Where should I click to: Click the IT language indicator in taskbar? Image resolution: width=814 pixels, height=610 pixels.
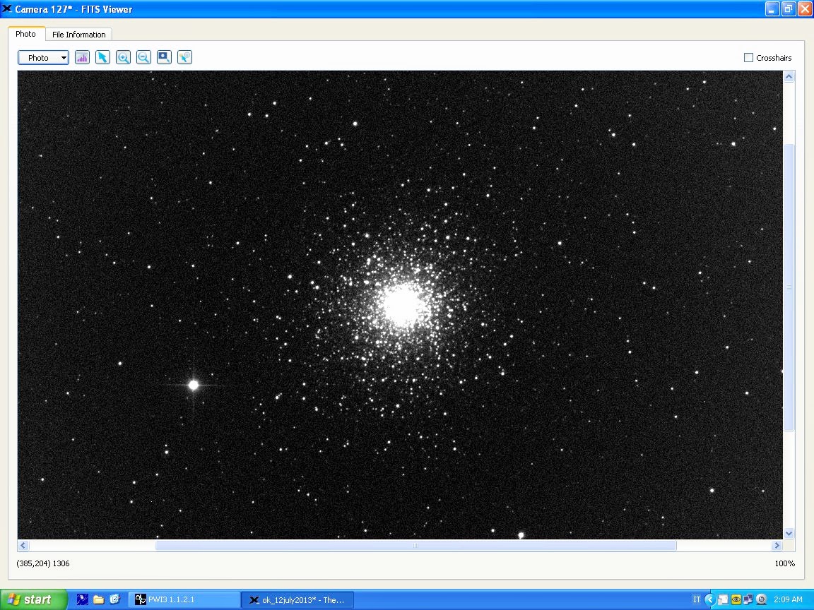[x=697, y=599]
